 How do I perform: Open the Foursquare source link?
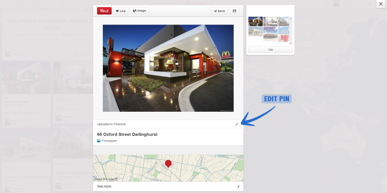click(x=109, y=141)
